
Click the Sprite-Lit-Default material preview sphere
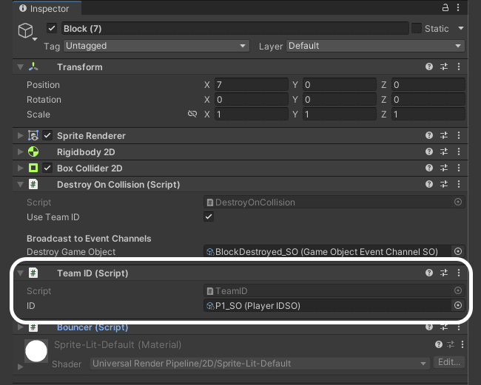coord(36,350)
